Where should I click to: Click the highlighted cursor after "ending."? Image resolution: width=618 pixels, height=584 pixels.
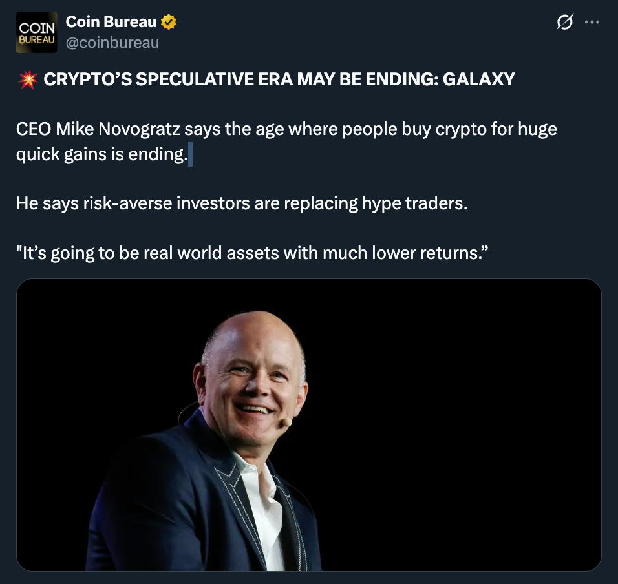pos(190,155)
